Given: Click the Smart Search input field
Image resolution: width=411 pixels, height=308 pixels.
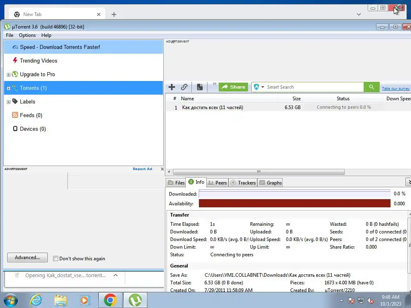Looking at the screenshot, I should coord(315,87).
